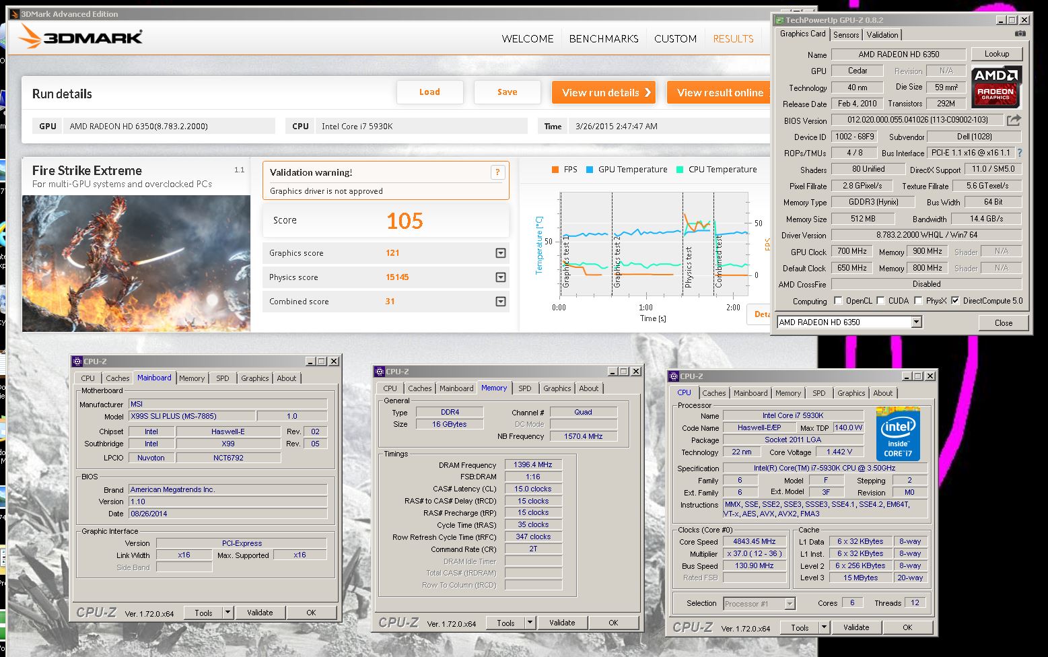This screenshot has height=657, width=1048.
Task: Click the Core Speed value 4843.45 MHz
Action: [755, 541]
